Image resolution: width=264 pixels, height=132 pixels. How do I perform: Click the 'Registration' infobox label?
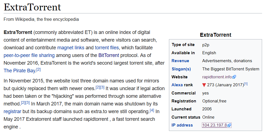pos(184,101)
